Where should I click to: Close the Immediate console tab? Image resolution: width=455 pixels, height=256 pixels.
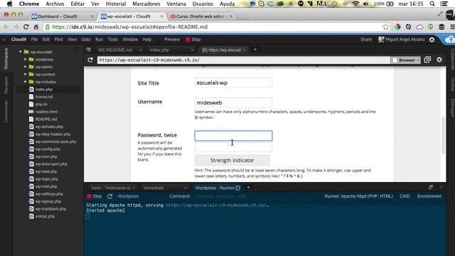pyautogui.click(x=186, y=188)
